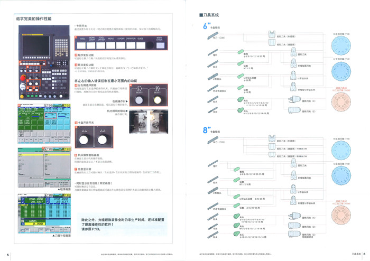Click the item 6 heading 机床操作面板画面
This screenshot has width=370, height=261.
[x=88, y=155]
